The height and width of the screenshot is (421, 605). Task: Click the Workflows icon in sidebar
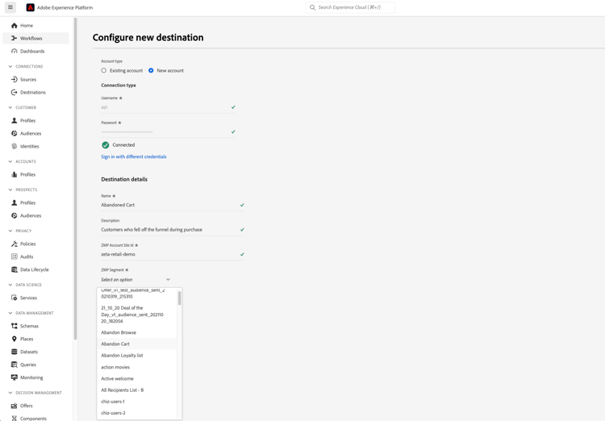click(15, 38)
